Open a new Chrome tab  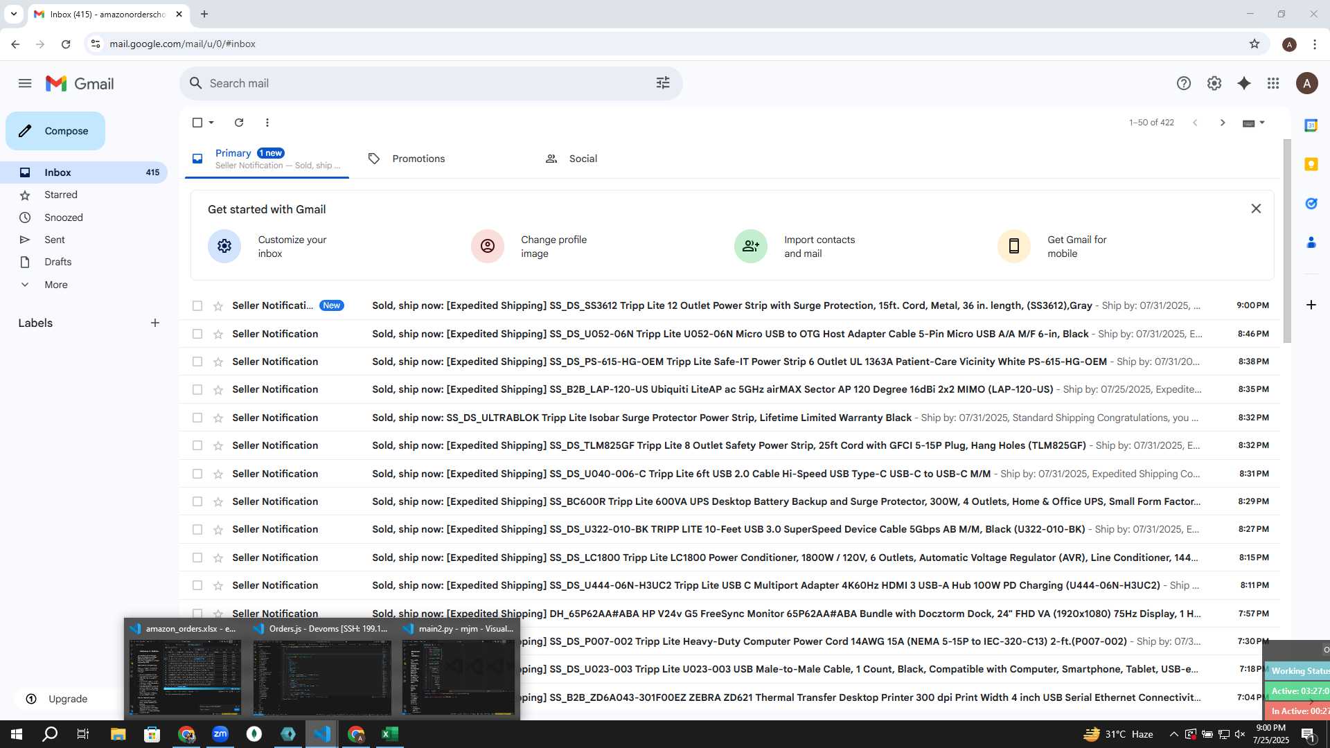point(204,14)
